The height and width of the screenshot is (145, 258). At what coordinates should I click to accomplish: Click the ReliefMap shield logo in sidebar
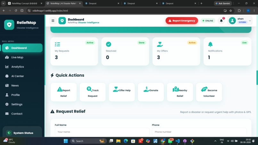[x=9, y=25]
